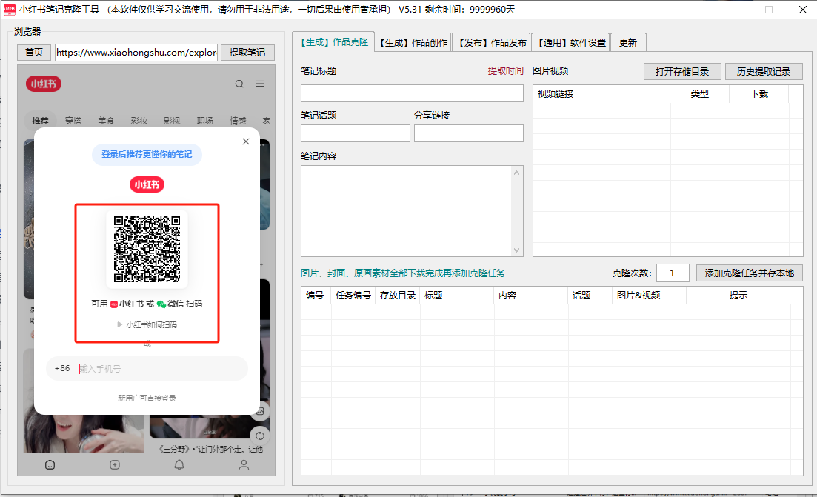
Task: Select the 美食 category tab
Action: coord(106,121)
